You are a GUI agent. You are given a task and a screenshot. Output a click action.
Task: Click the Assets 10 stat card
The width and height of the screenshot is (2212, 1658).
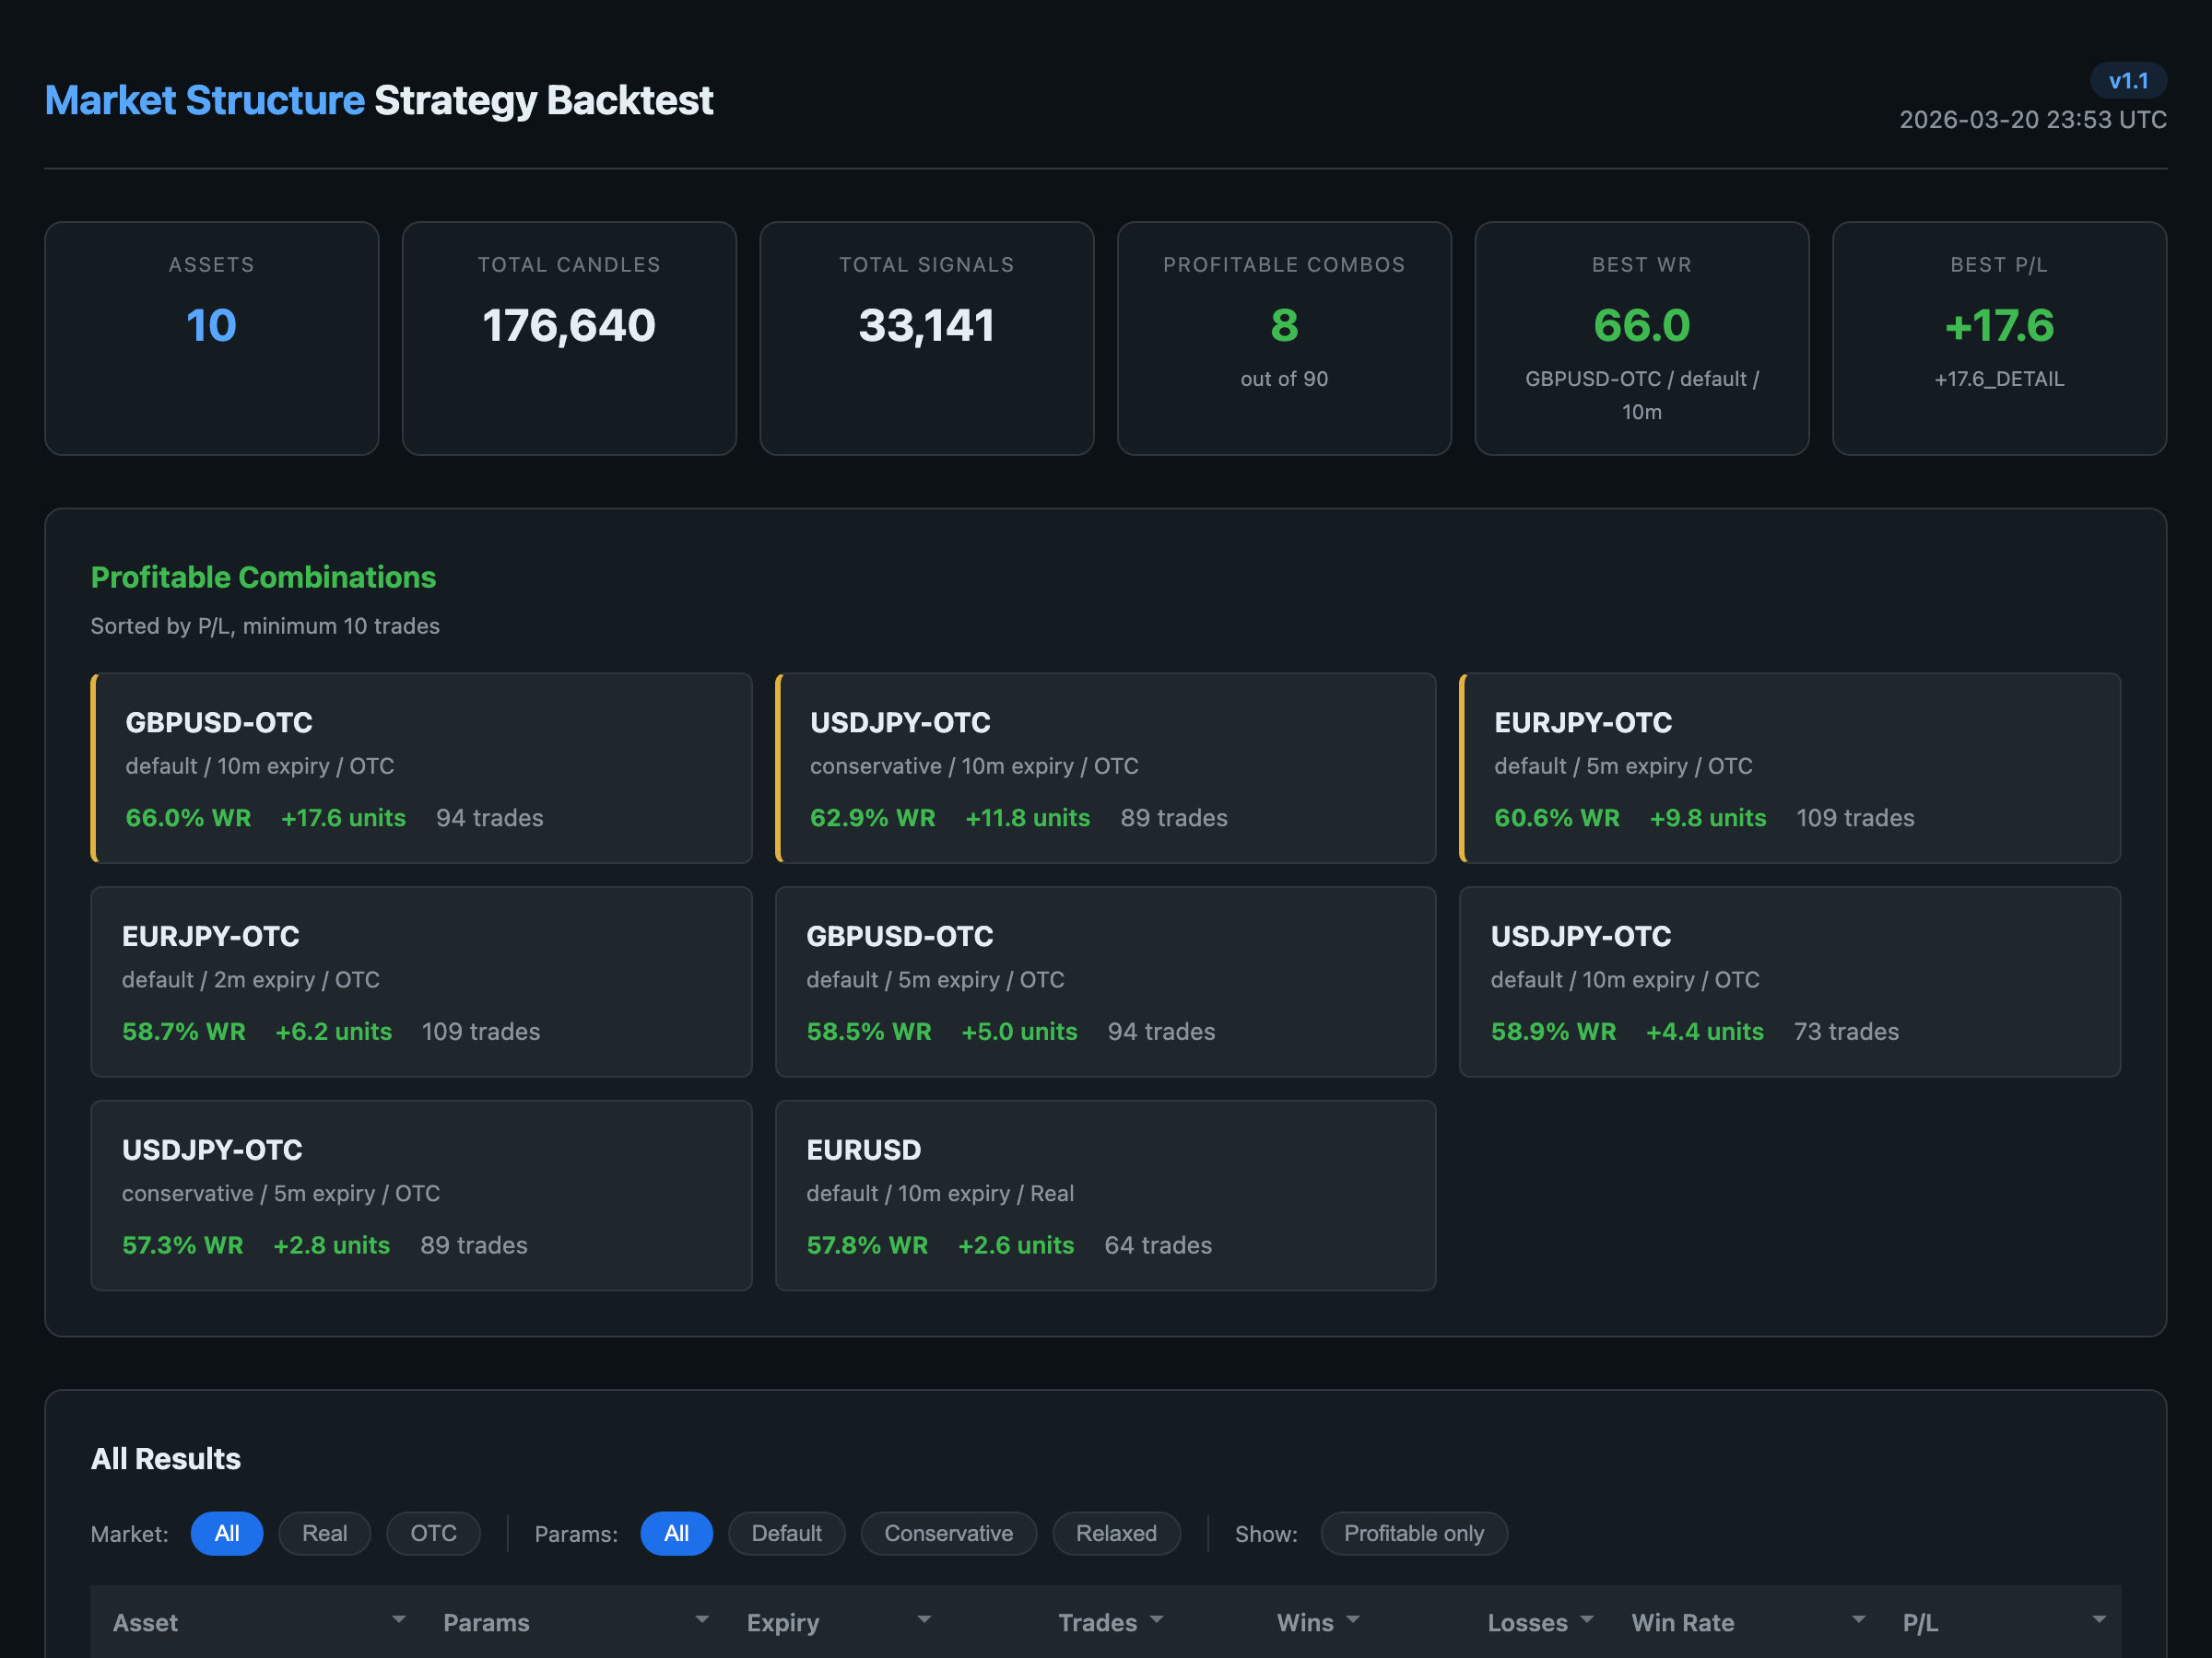coord(212,338)
